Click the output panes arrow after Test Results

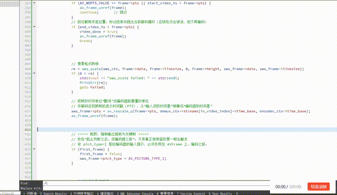click(236, 193)
